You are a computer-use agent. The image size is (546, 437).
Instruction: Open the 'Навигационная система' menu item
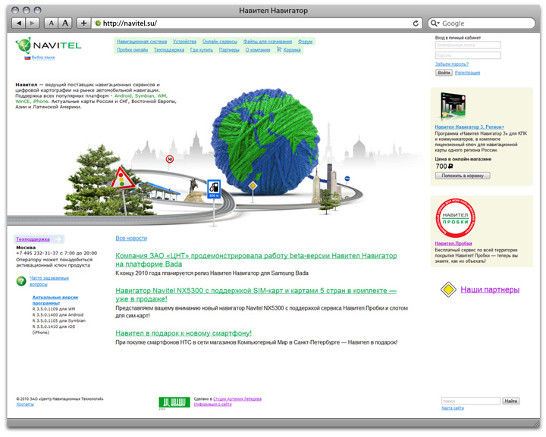click(142, 41)
